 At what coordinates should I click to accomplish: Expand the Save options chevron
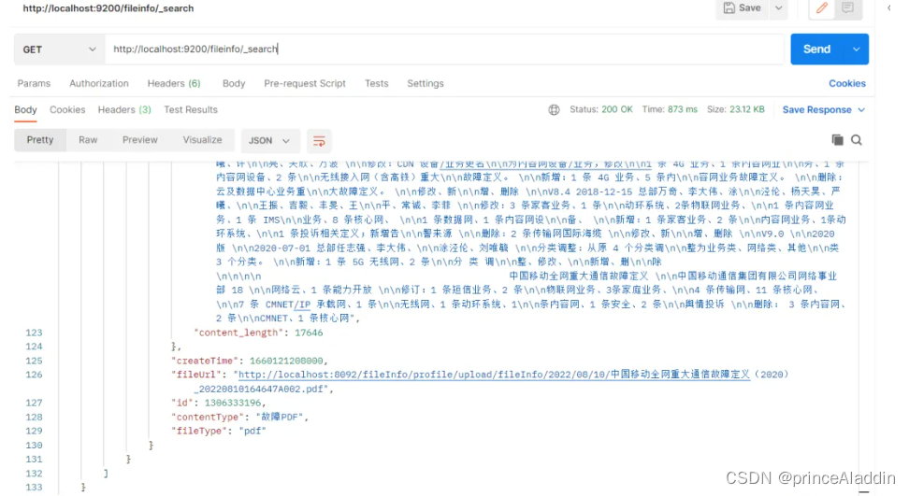pos(779,8)
